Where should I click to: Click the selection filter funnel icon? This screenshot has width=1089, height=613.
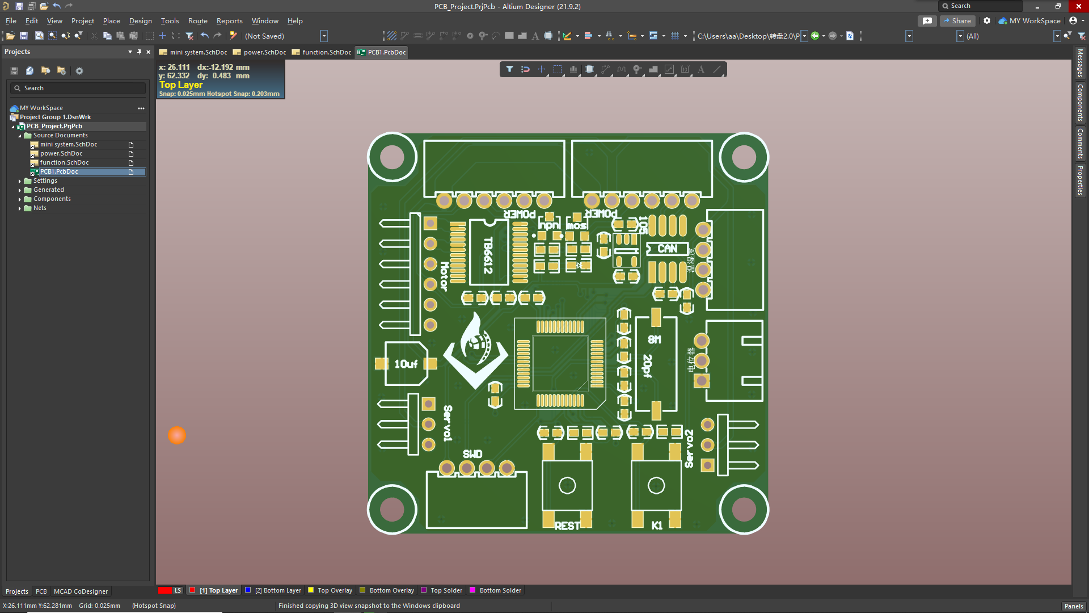[x=509, y=69]
